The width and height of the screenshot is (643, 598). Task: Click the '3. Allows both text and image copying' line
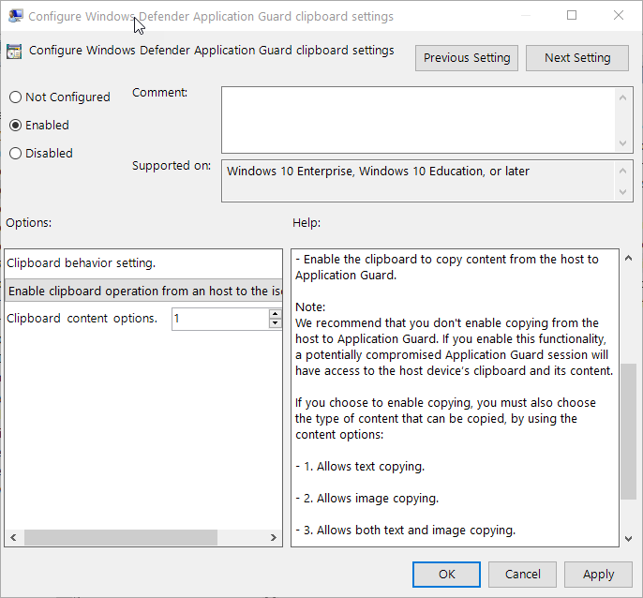pos(405,531)
